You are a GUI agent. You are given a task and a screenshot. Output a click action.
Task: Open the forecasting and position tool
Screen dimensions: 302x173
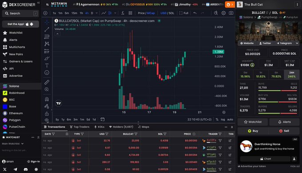[47, 51]
